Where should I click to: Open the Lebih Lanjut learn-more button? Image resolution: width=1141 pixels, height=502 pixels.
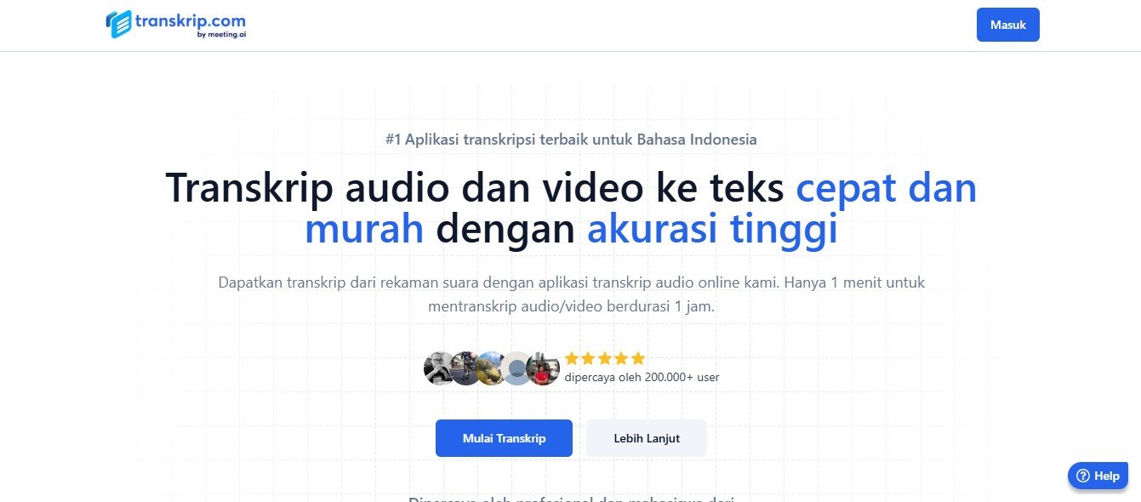click(x=647, y=438)
